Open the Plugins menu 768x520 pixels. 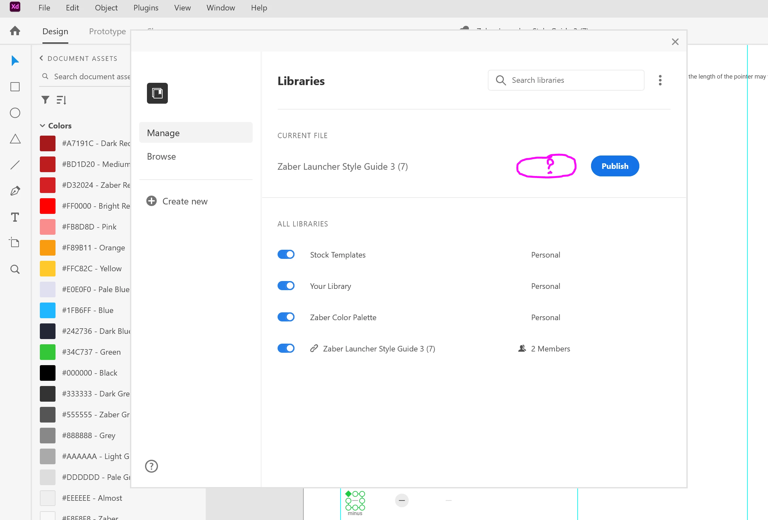click(146, 7)
